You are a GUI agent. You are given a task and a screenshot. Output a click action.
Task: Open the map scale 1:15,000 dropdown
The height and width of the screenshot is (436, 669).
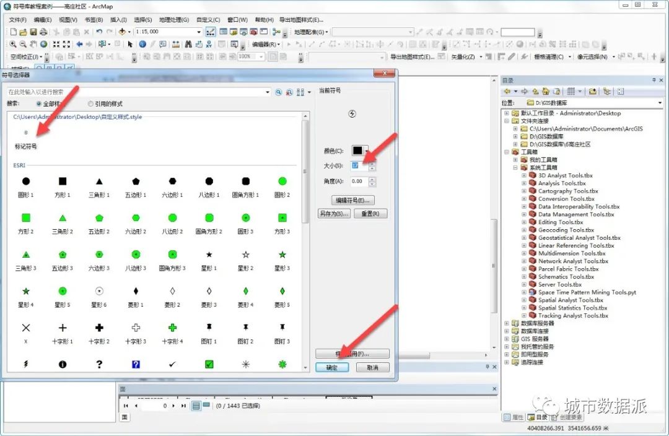[199, 32]
